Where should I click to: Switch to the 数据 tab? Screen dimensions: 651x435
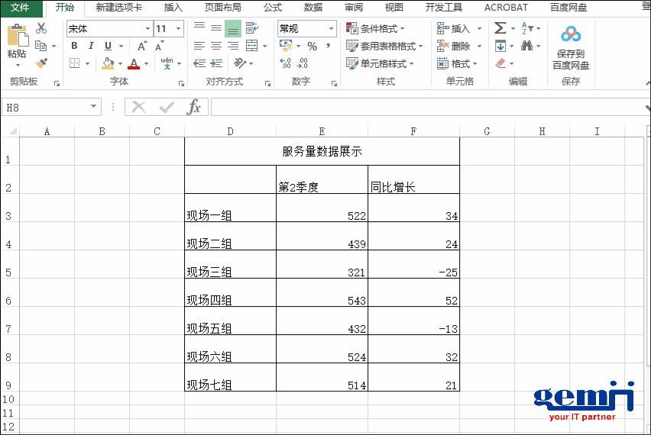(x=313, y=8)
